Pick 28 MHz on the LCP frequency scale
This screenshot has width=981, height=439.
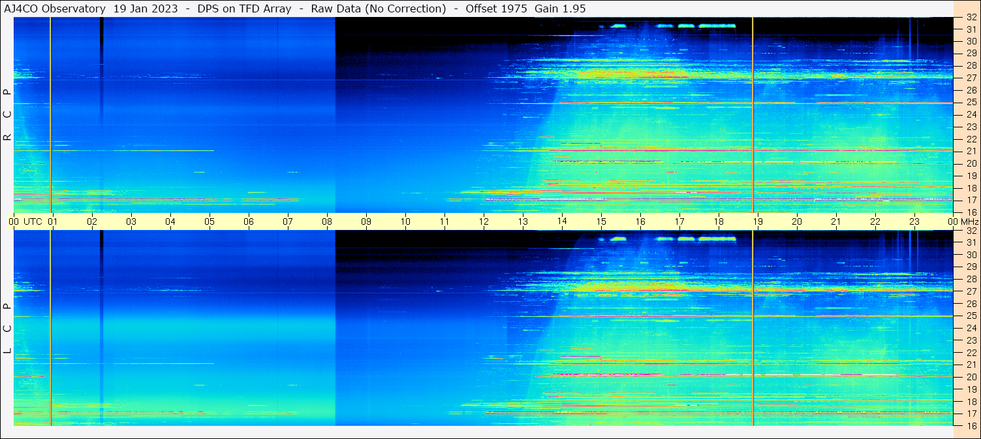pos(971,279)
